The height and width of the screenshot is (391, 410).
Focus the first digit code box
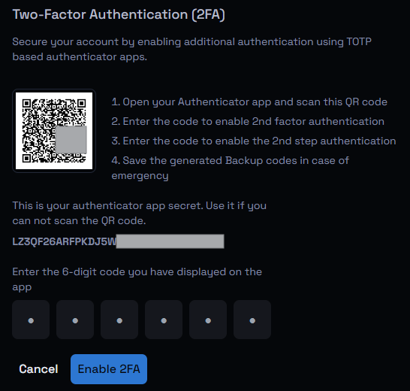point(31,320)
